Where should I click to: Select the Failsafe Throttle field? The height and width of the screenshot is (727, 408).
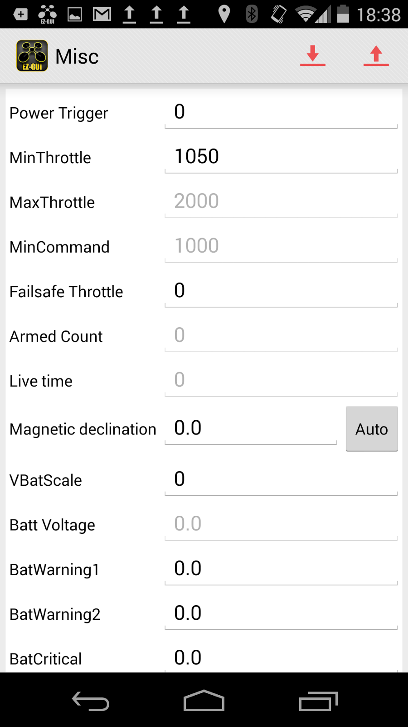[x=281, y=292]
